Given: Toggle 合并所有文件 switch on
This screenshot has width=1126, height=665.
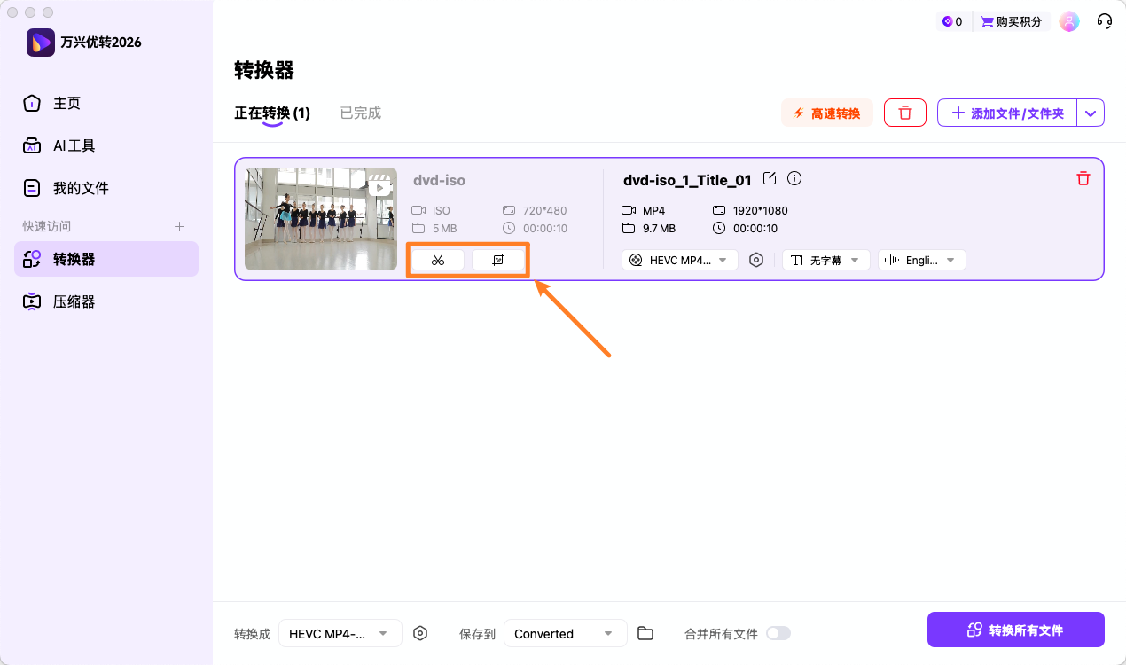Looking at the screenshot, I should click(778, 633).
